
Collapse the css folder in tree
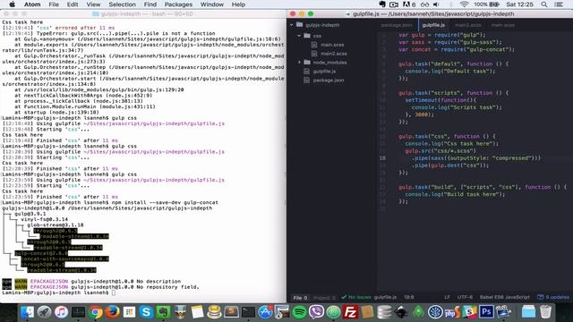299,36
